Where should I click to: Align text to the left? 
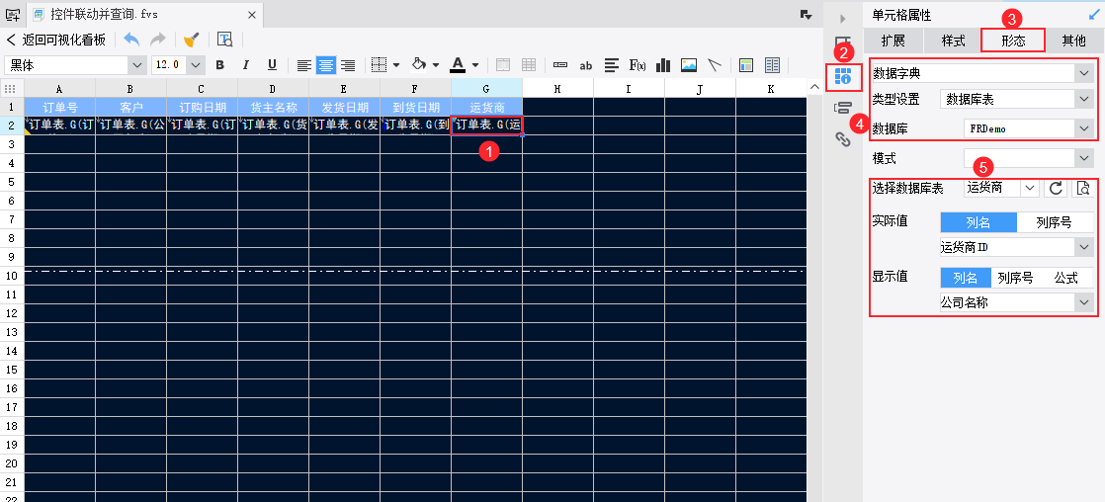point(303,65)
